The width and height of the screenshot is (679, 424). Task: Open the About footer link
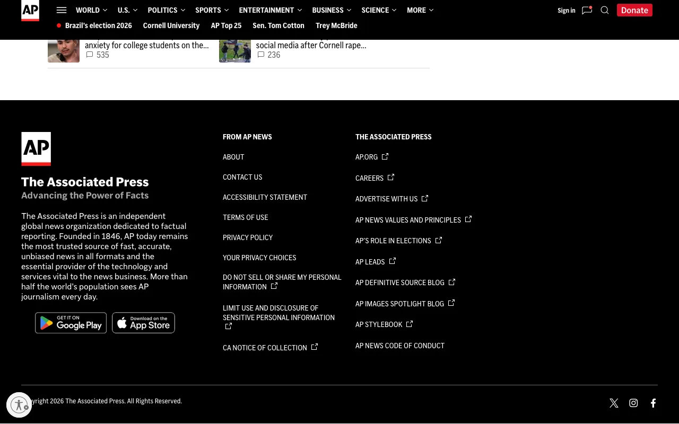[233, 157]
